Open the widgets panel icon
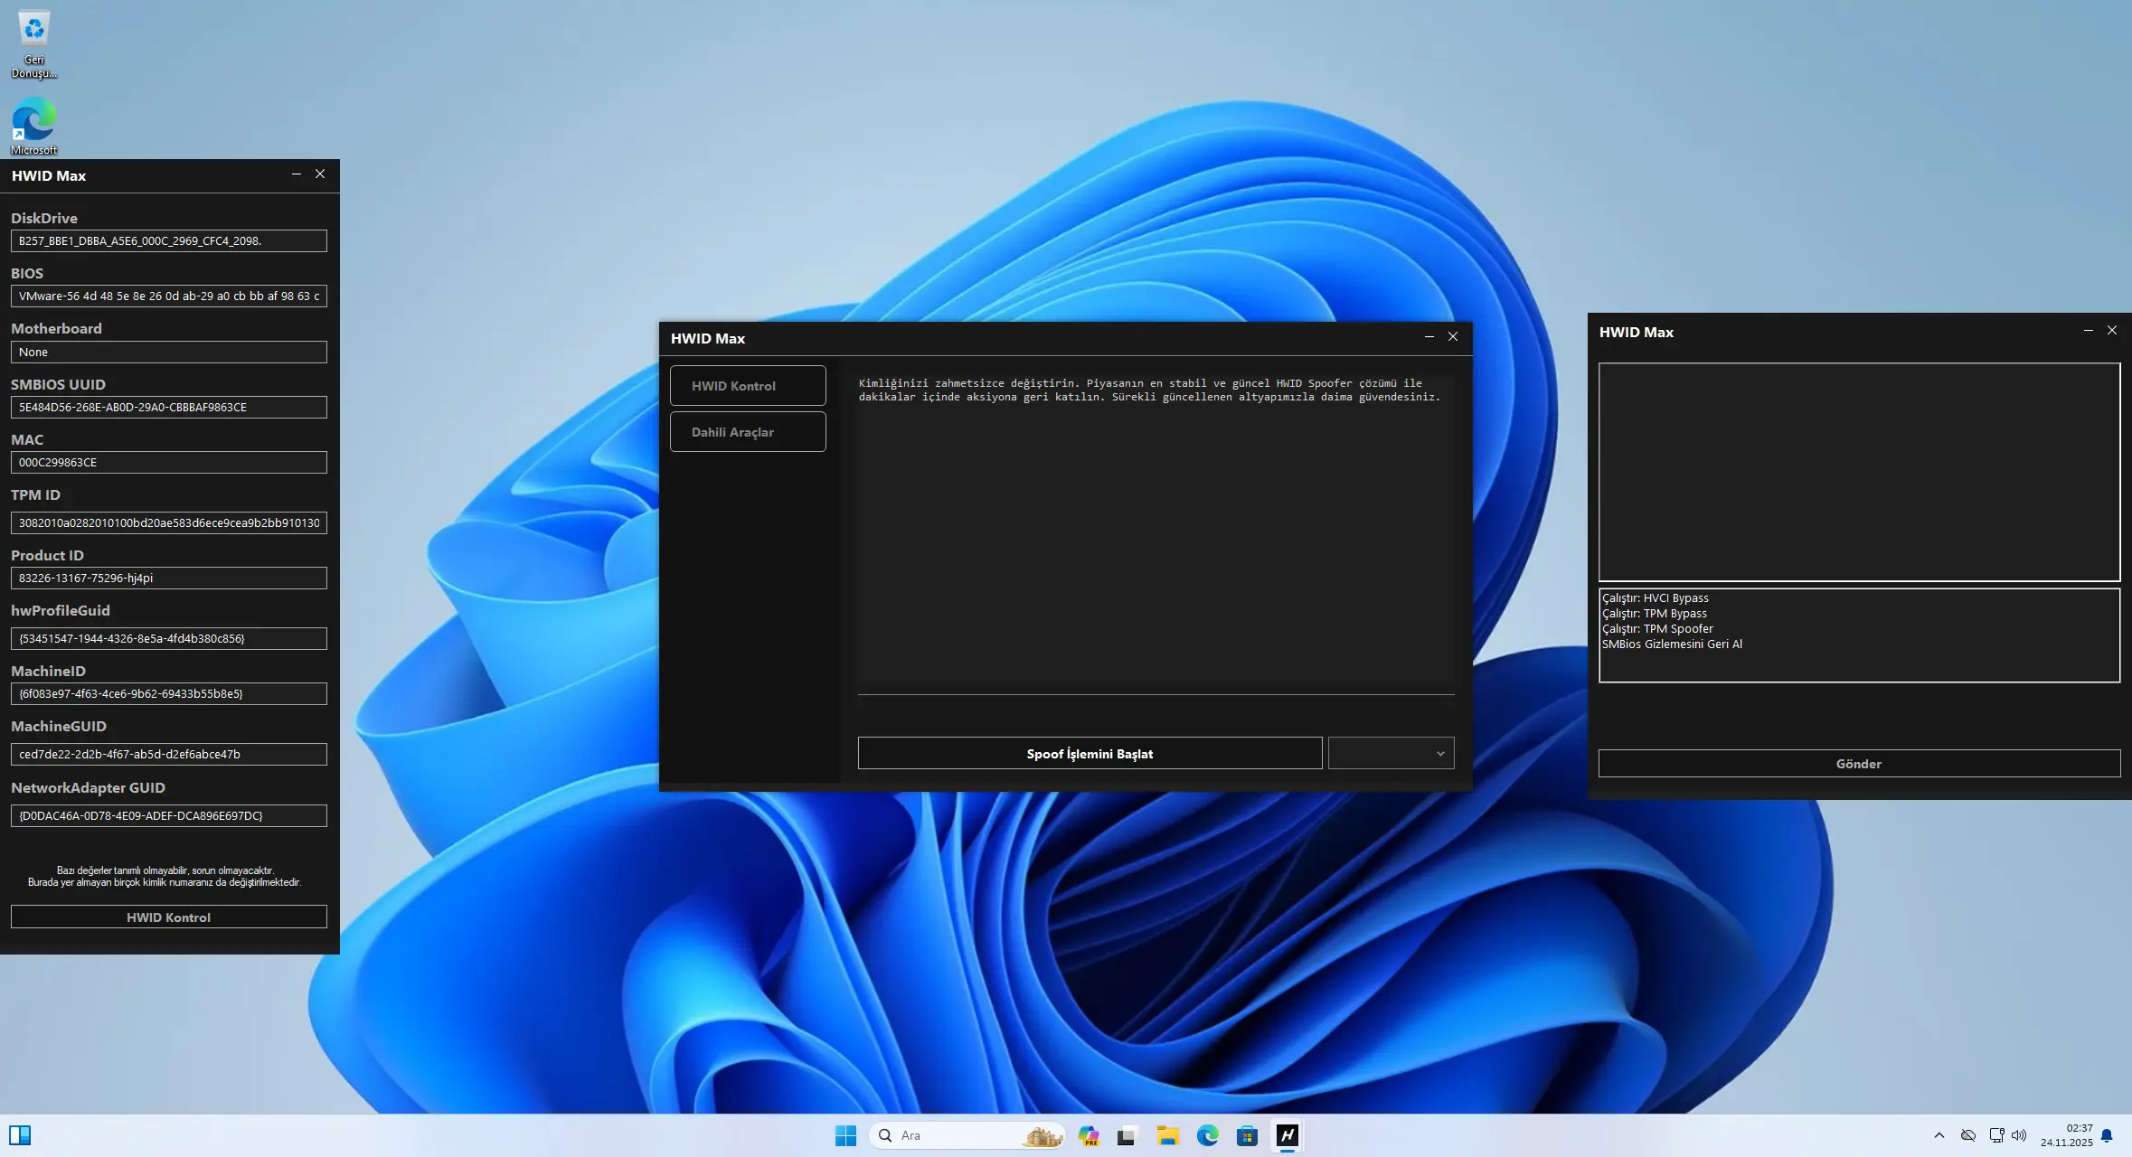Image resolution: width=2132 pixels, height=1157 pixels. 20,1135
